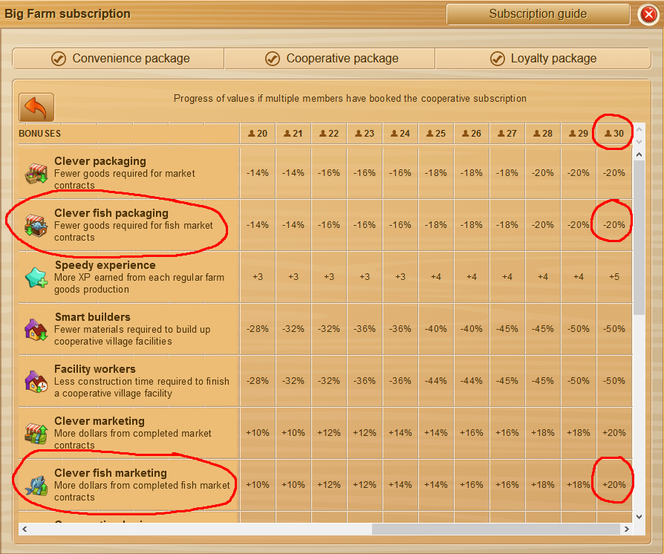Click Facility workers -50% for 29 members
This screenshot has width=664, height=554.
[578, 381]
